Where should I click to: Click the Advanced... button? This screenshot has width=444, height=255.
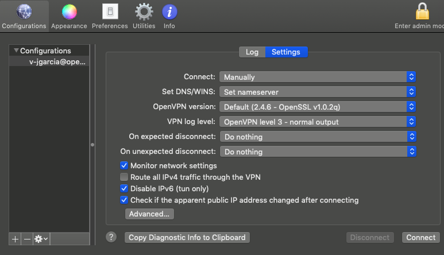149,214
